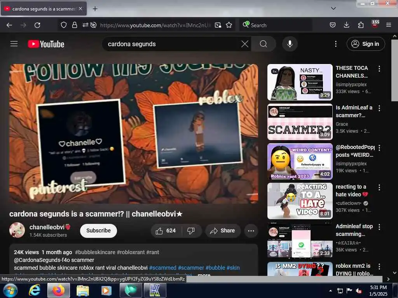This screenshot has height=298, width=398.
Task: Open more actions ellipsis beside Share
Action: coord(251,231)
